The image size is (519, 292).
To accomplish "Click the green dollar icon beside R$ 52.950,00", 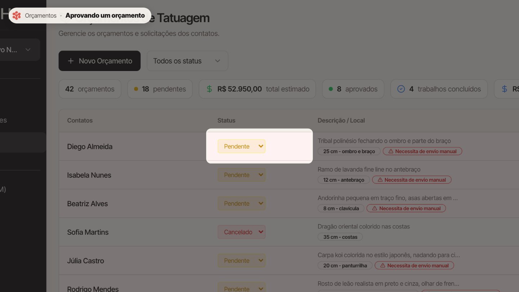I will point(209,89).
